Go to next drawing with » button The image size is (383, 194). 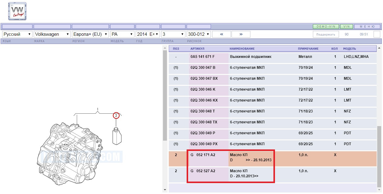241,34
